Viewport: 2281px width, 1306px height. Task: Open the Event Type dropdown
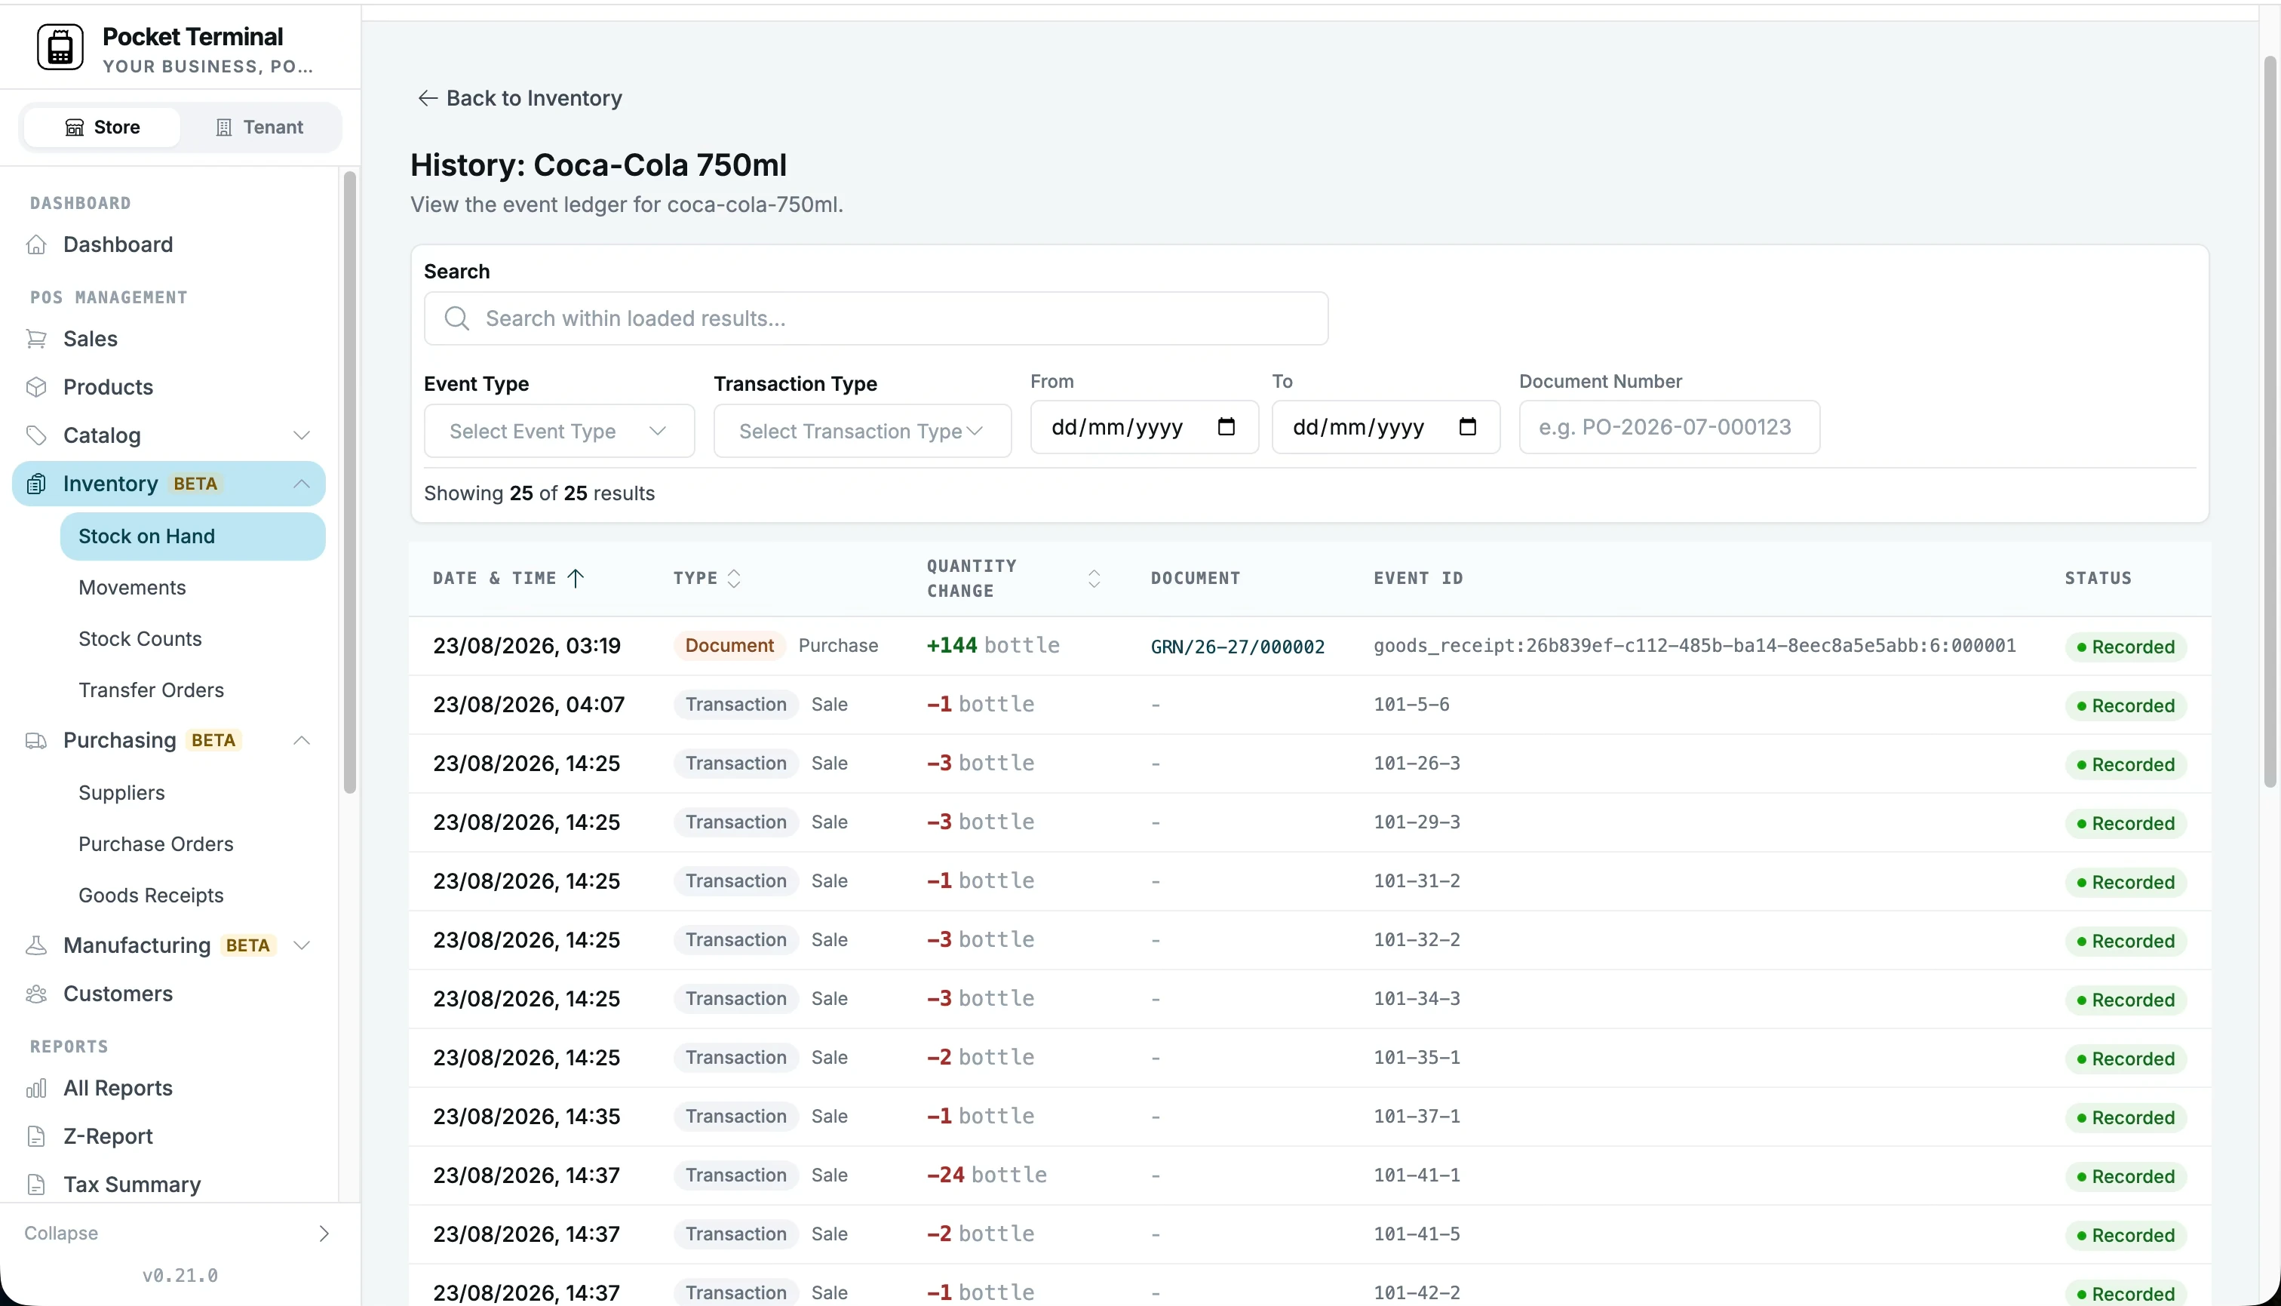[x=559, y=432]
